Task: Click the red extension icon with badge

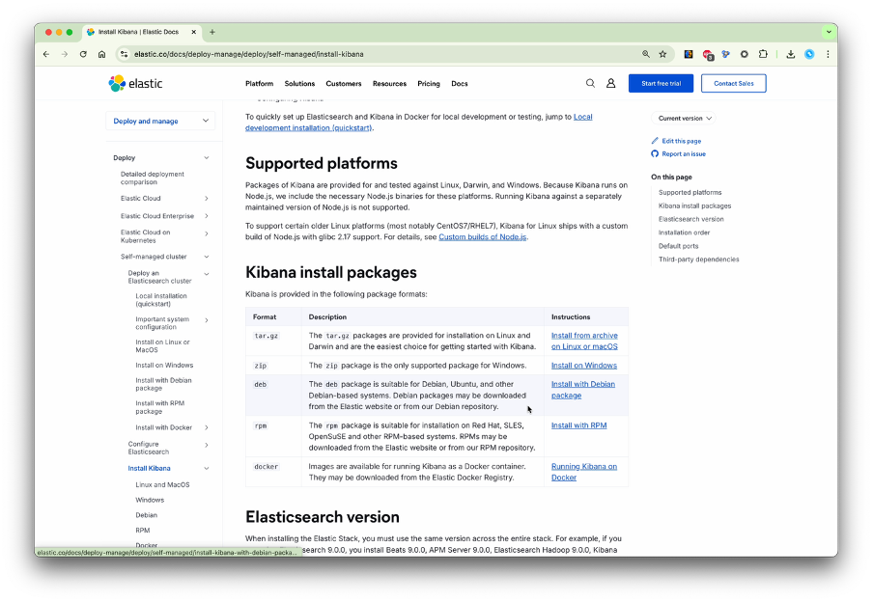Action: [708, 55]
